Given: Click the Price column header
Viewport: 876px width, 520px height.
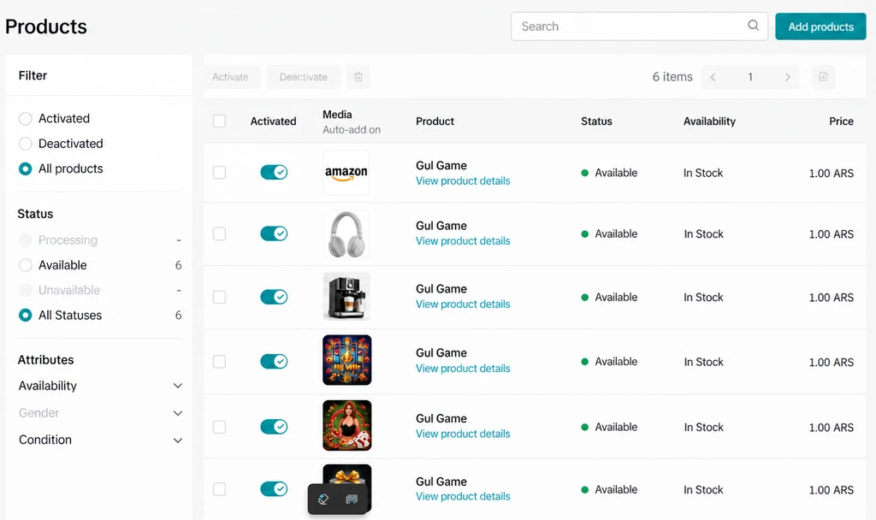Looking at the screenshot, I should [x=841, y=121].
